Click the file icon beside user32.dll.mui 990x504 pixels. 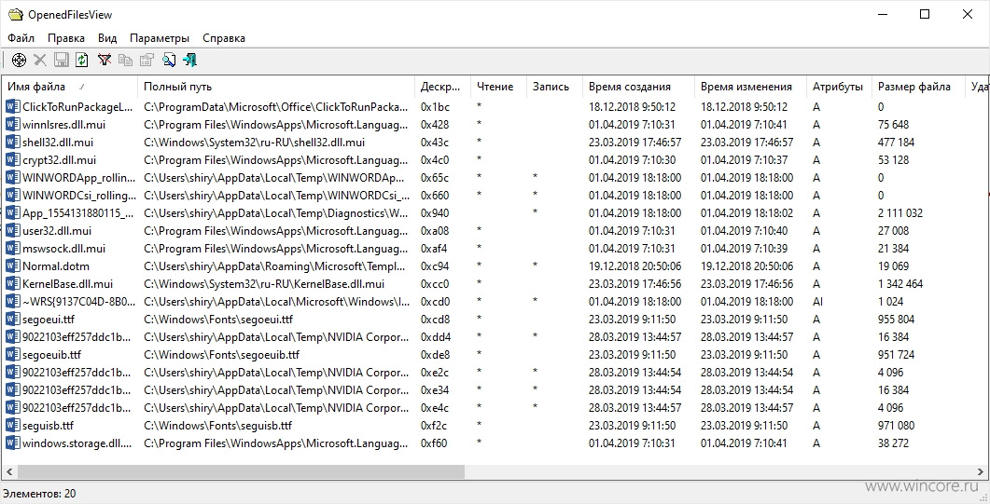pyautogui.click(x=13, y=231)
